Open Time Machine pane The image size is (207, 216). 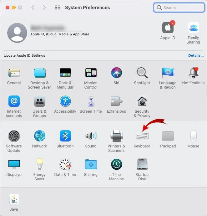[x=116, y=164]
